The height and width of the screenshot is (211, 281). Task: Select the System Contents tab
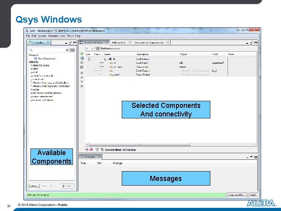(93, 42)
